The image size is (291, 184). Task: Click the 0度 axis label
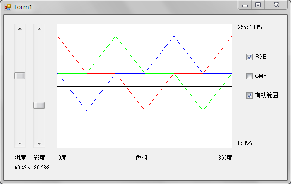coord(63,158)
